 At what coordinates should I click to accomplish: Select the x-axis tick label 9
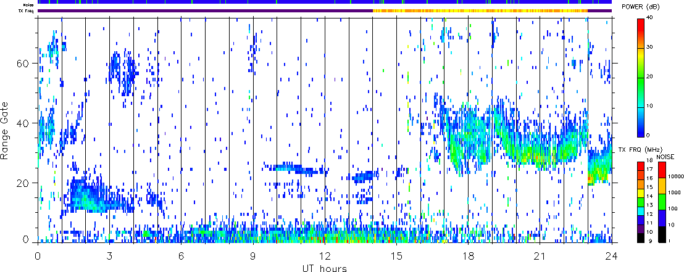[253, 255]
